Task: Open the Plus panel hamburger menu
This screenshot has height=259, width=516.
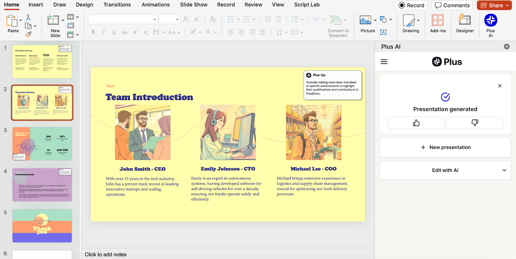Action: (x=384, y=62)
